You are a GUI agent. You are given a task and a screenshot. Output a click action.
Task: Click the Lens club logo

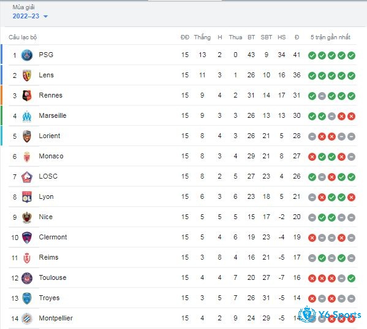click(27, 75)
